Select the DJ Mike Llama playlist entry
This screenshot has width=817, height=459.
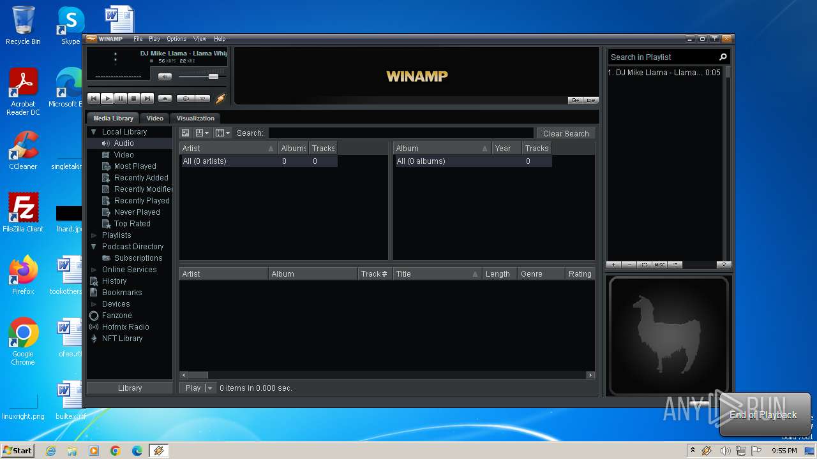[664, 73]
